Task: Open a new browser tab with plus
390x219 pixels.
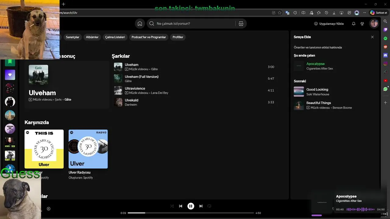Action: (63, 4)
